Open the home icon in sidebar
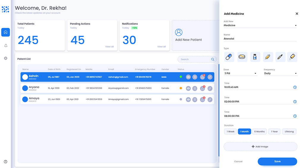This screenshot has width=301, height=168. pos(6,32)
